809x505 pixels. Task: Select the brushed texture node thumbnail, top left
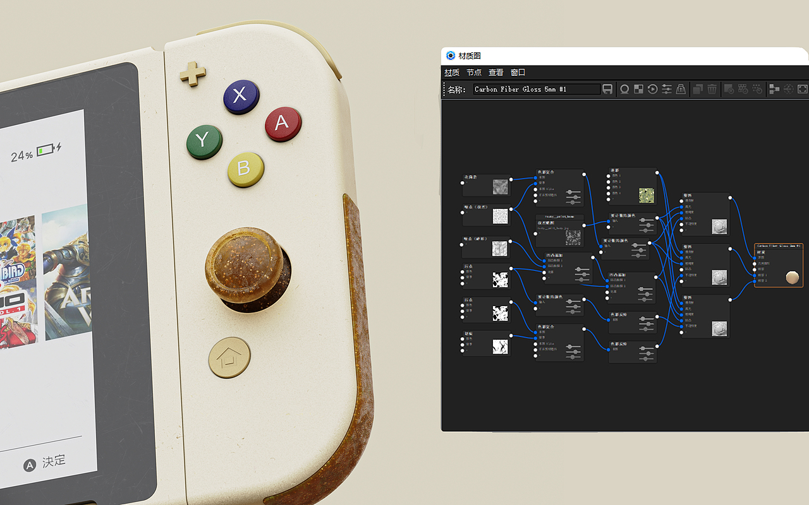[501, 187]
